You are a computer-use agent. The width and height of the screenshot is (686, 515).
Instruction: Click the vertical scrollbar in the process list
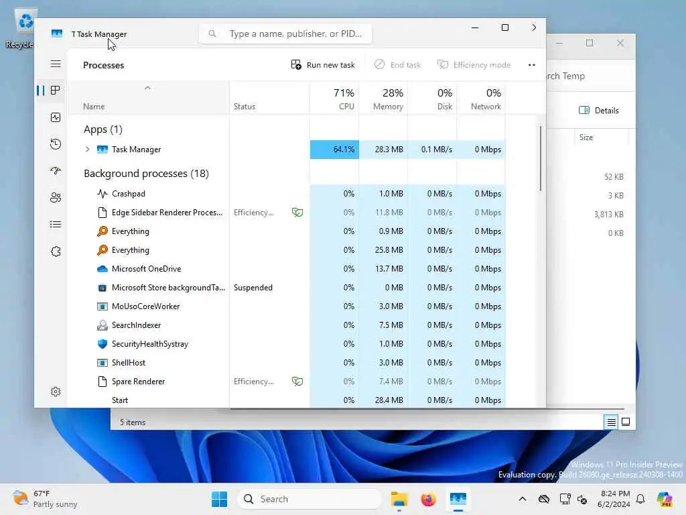(541, 158)
